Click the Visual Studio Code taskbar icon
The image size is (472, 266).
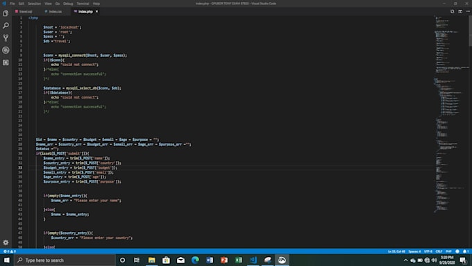253,260
